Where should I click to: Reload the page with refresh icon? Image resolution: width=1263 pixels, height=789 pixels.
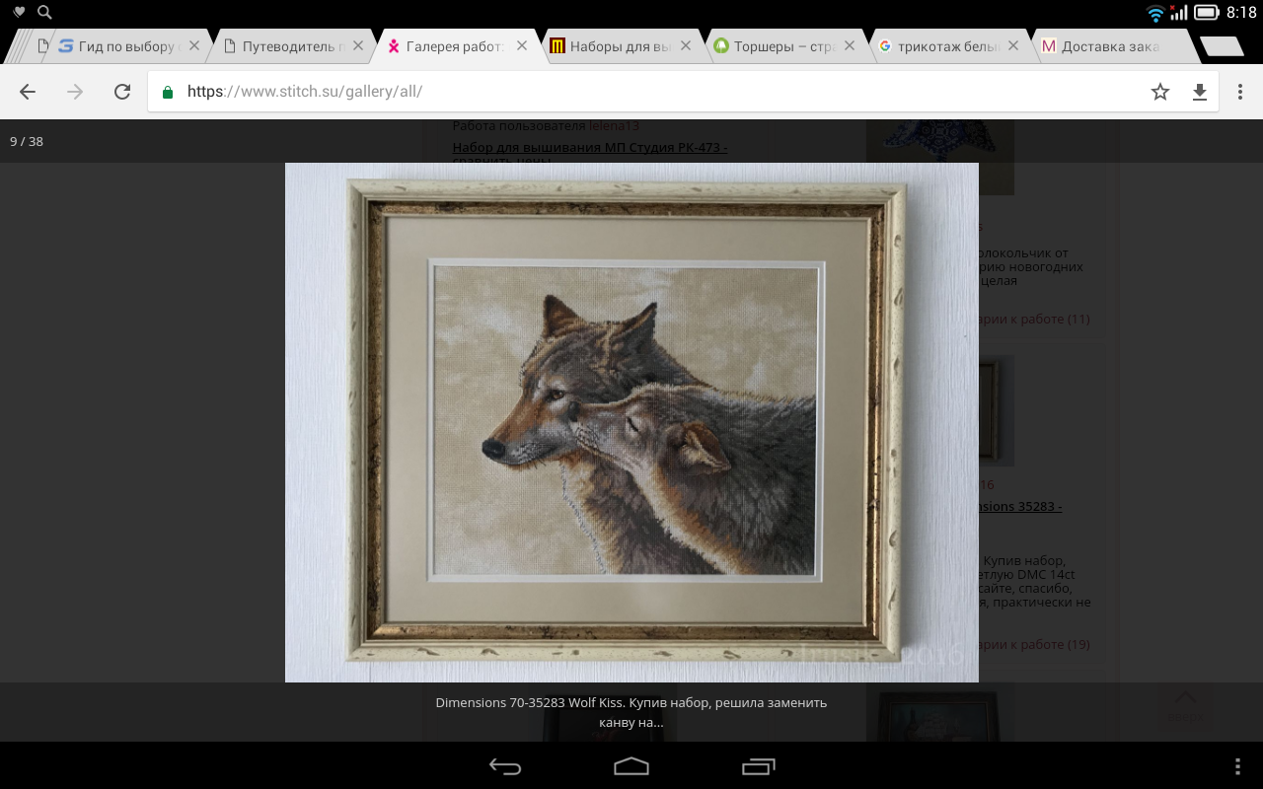click(x=122, y=92)
